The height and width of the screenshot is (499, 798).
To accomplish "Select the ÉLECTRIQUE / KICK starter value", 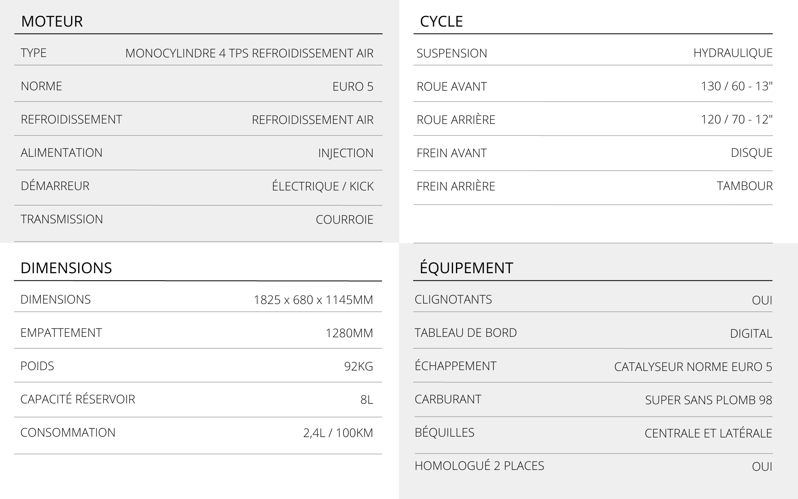I will 323,186.
